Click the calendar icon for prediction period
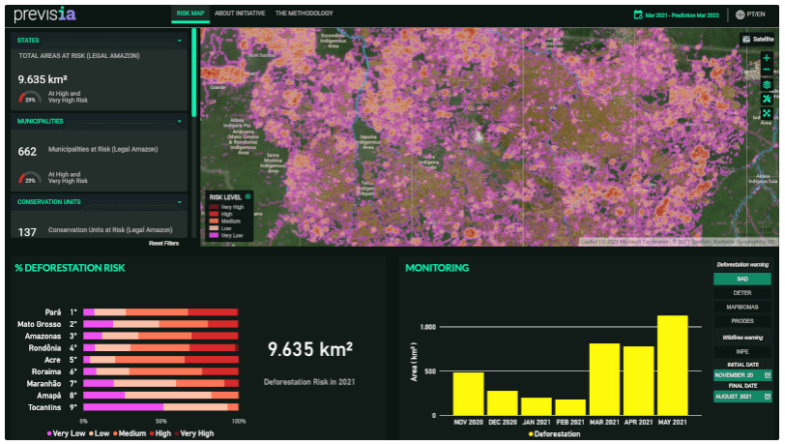The width and height of the screenshot is (785, 444). tap(637, 15)
